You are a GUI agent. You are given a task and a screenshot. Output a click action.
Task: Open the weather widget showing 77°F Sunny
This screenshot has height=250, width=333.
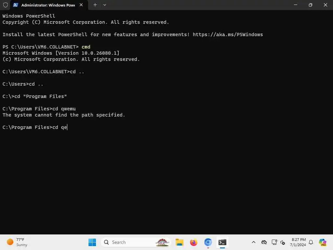pyautogui.click(x=17, y=242)
